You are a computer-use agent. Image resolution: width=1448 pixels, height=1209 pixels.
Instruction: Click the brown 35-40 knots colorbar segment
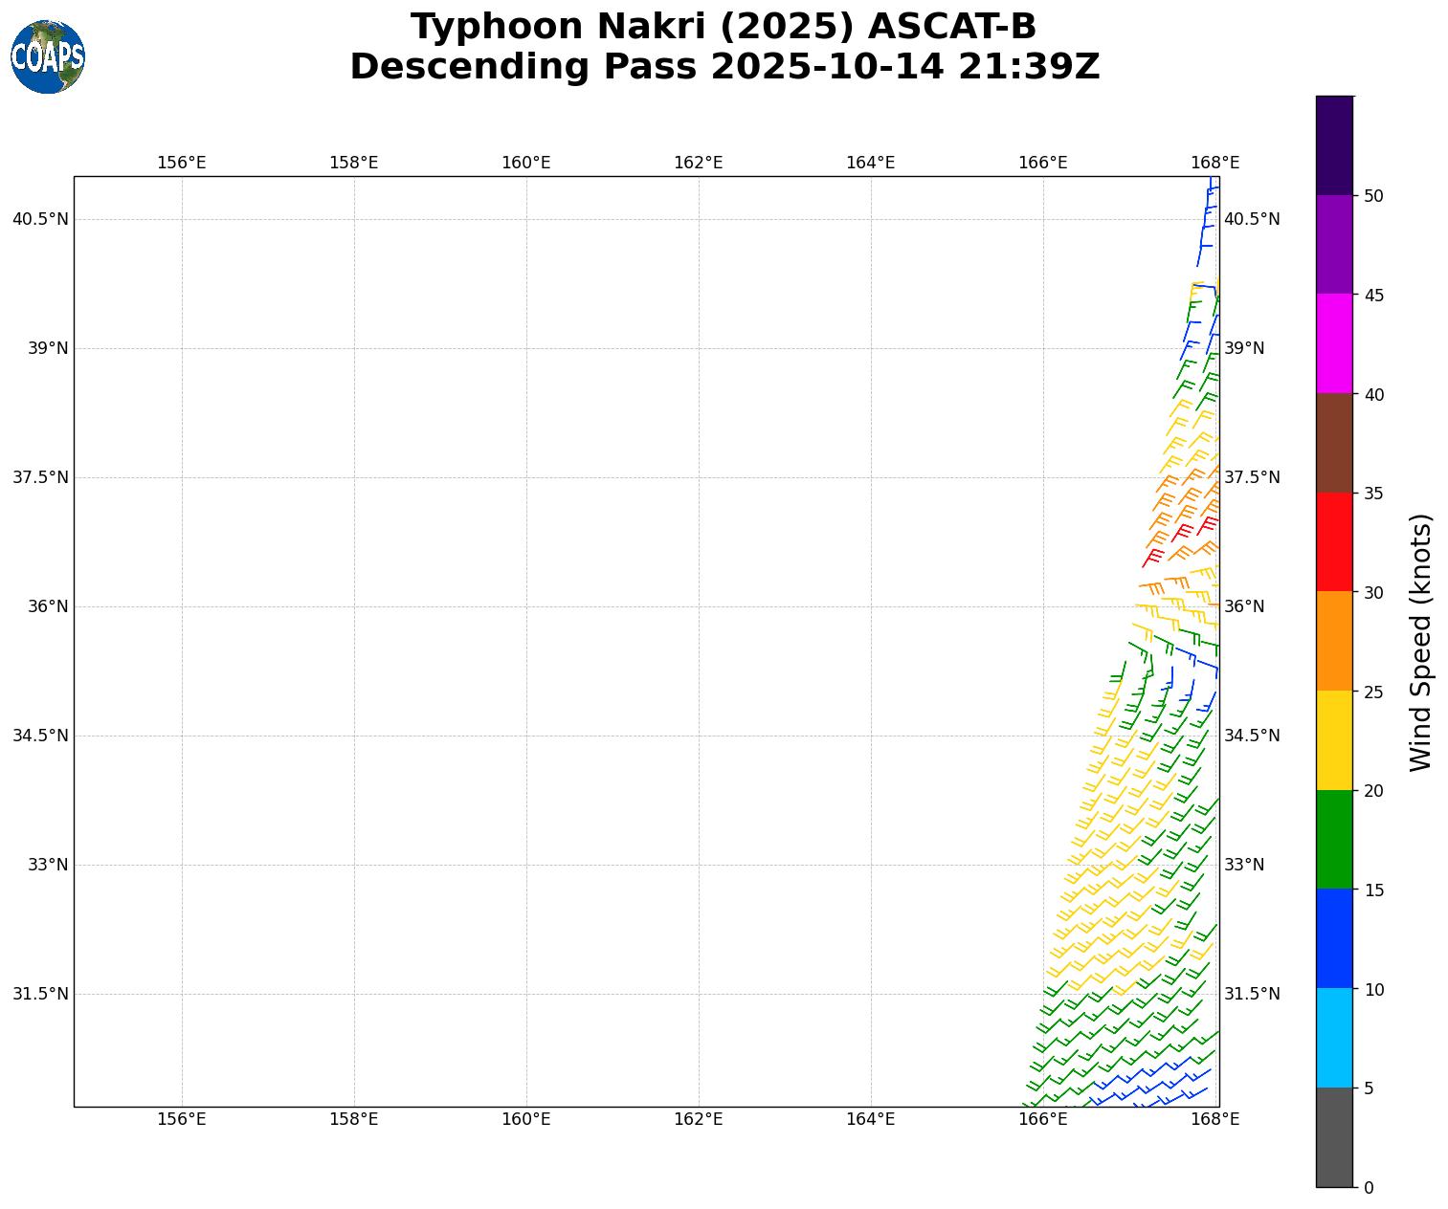pyautogui.click(x=1334, y=443)
